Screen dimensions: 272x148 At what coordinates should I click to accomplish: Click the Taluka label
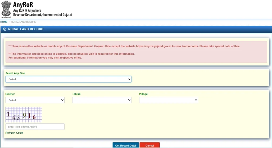click(x=76, y=94)
